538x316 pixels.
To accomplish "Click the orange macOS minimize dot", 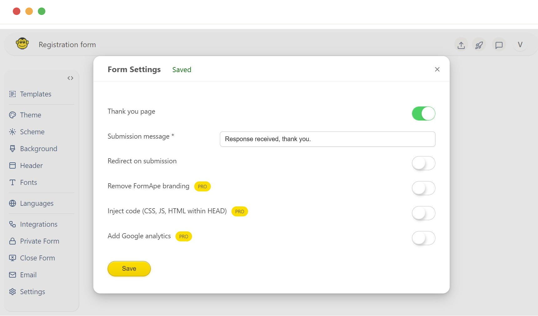I will [29, 11].
